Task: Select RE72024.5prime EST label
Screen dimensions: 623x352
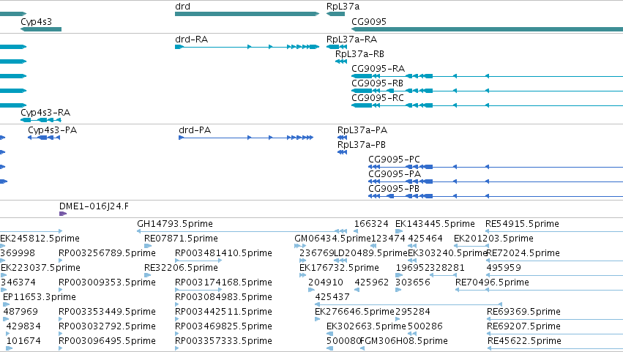Action: [523, 253]
